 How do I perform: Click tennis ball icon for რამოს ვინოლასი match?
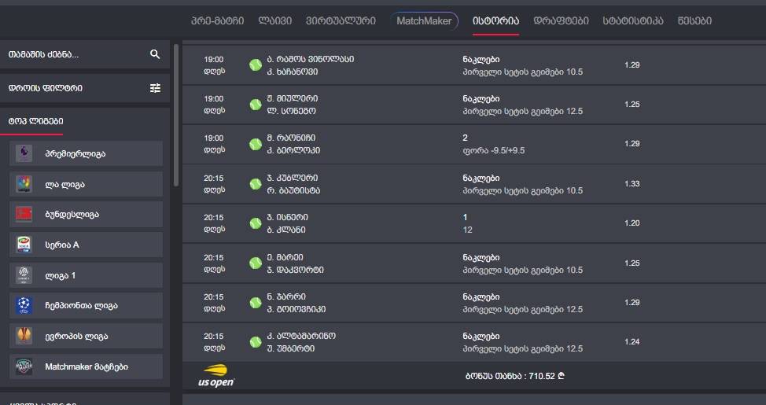click(x=256, y=65)
